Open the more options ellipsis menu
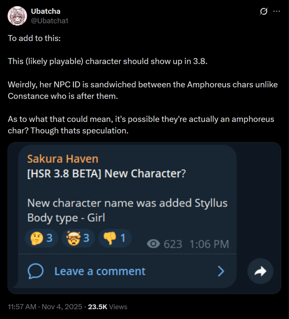The width and height of the screenshot is (289, 319). 276,11
